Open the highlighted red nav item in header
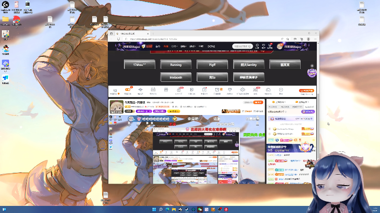This screenshot has height=213, width=380. [166, 46]
